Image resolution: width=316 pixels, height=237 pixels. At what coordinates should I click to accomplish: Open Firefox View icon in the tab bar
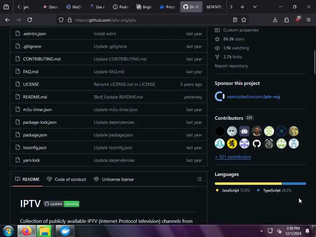click(6, 7)
